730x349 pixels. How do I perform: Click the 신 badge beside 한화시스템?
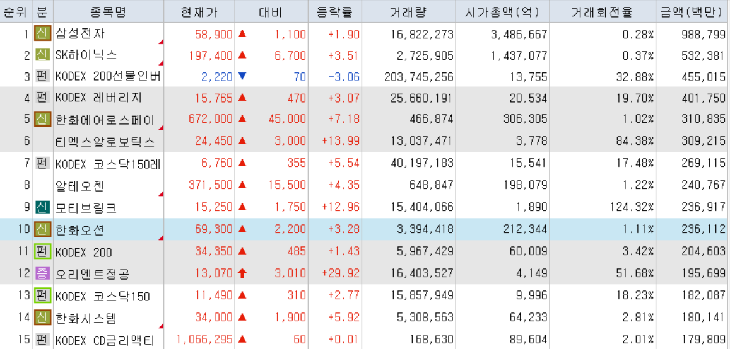point(42,318)
